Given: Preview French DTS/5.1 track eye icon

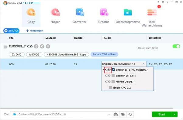Looking at the screenshot, I should [x=108, y=82].
